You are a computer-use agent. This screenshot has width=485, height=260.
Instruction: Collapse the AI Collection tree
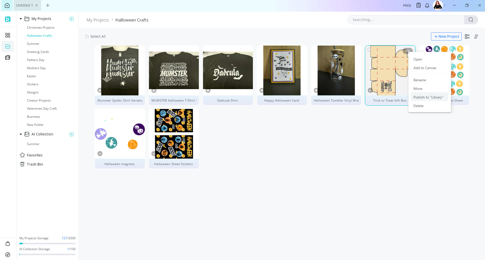(x=21, y=134)
